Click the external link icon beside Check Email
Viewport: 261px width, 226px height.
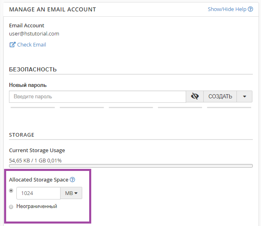click(12, 44)
